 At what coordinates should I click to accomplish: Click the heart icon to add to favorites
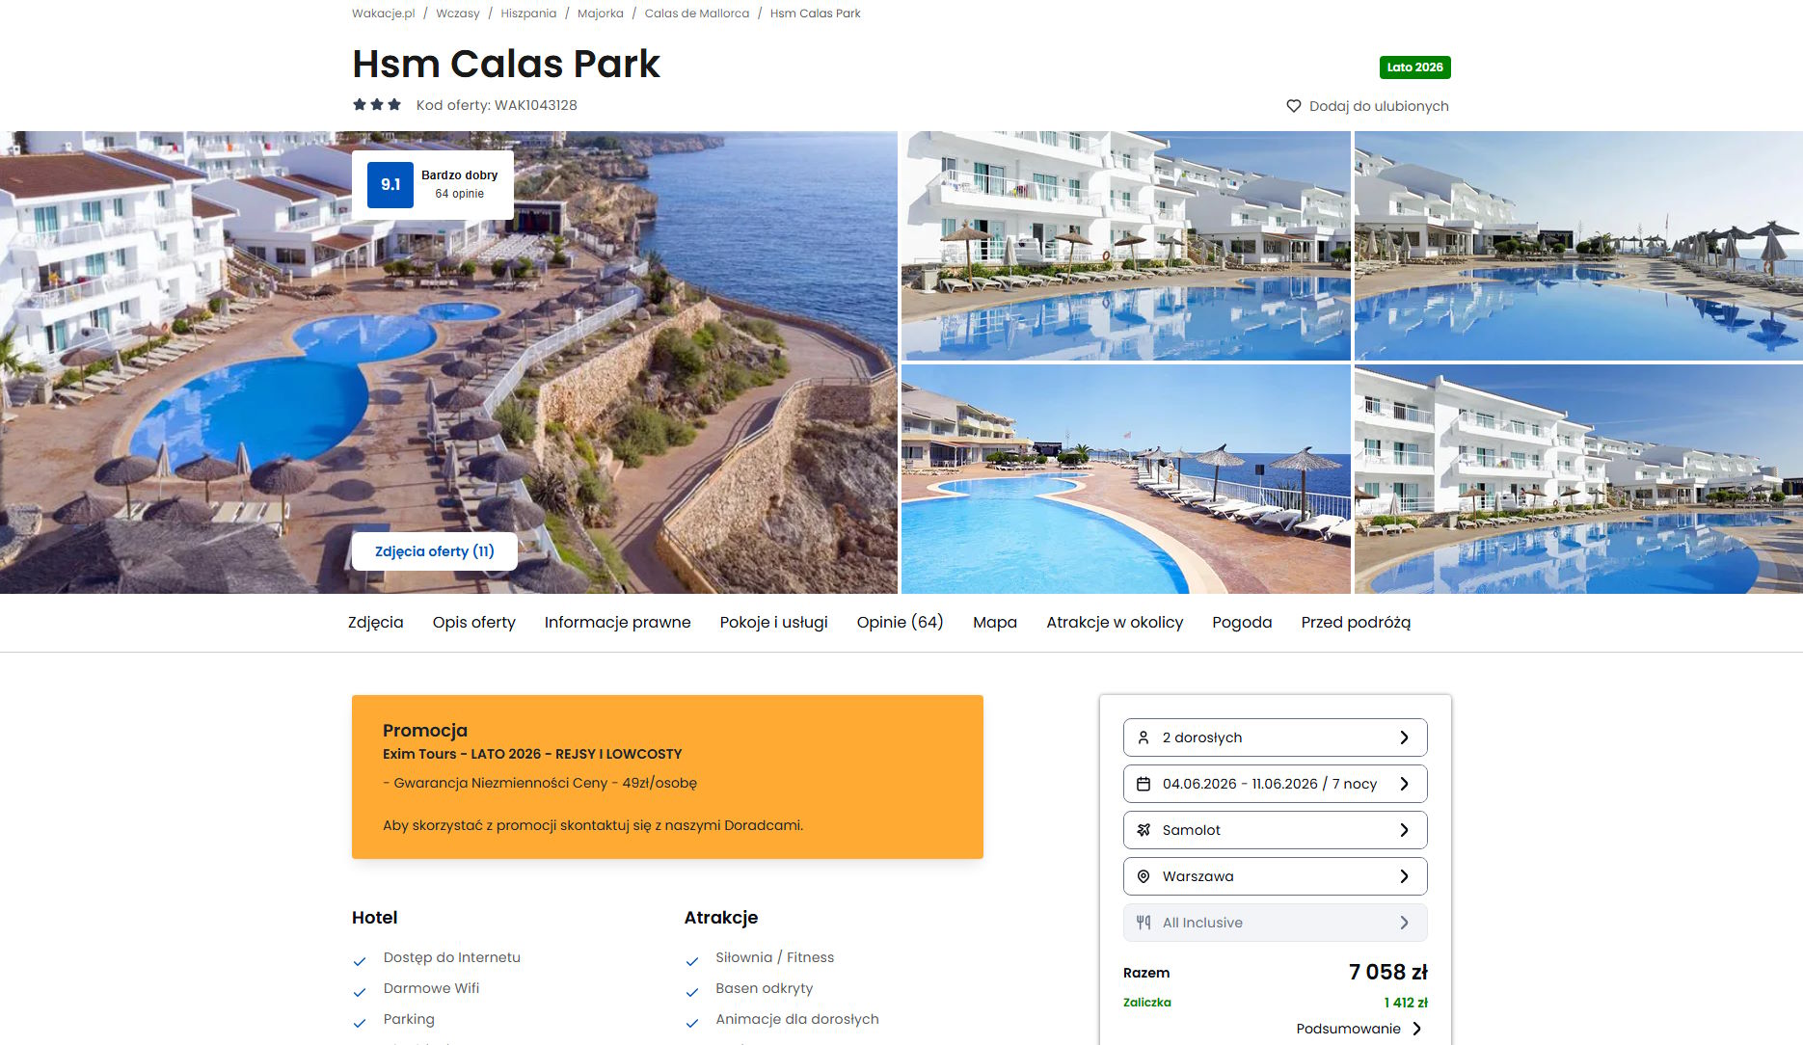point(1294,106)
